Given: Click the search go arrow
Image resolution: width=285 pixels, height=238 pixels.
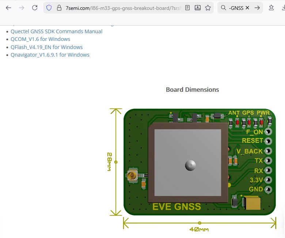Looking at the screenshot, I should pos(257,8).
